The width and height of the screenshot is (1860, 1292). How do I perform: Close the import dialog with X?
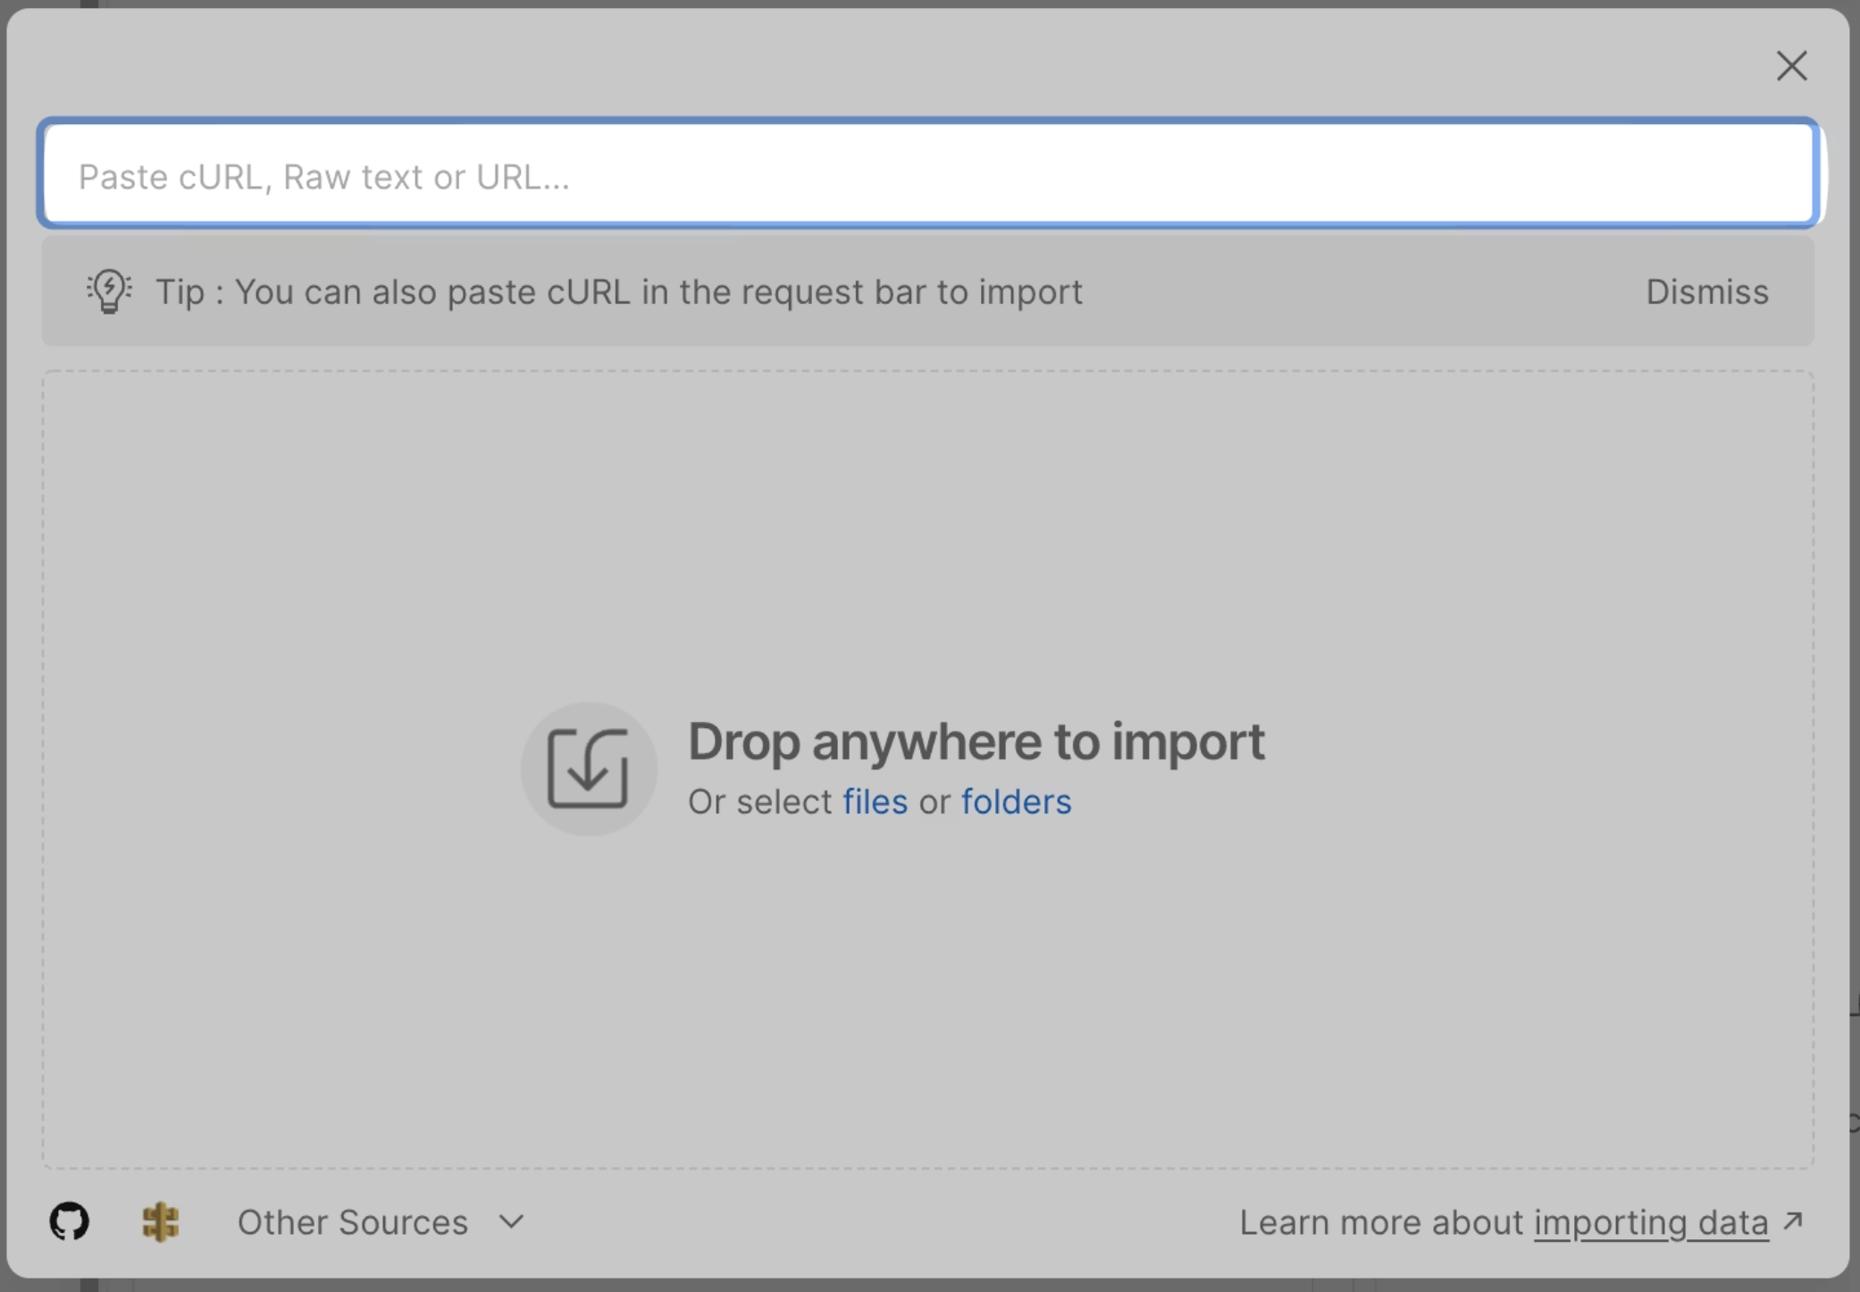coord(1791,66)
